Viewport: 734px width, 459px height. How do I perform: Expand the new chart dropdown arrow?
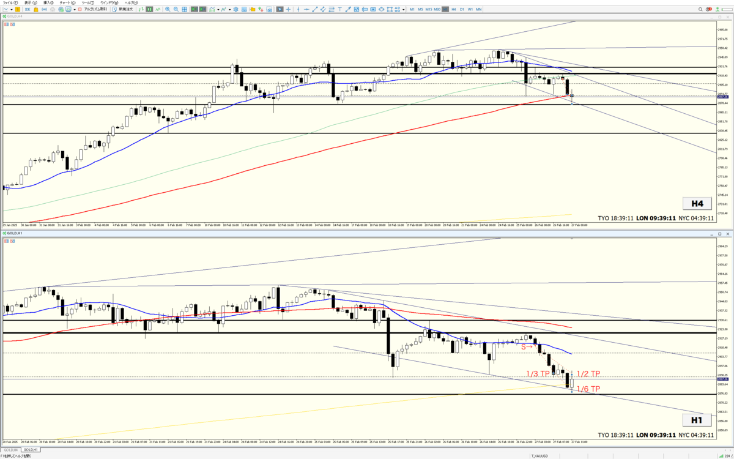tap(12, 9)
